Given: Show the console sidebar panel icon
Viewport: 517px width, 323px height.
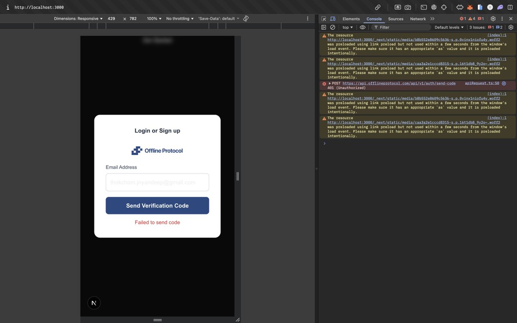Looking at the screenshot, I should (x=324, y=27).
